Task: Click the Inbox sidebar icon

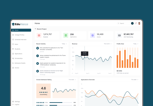Action: coord(13,44)
